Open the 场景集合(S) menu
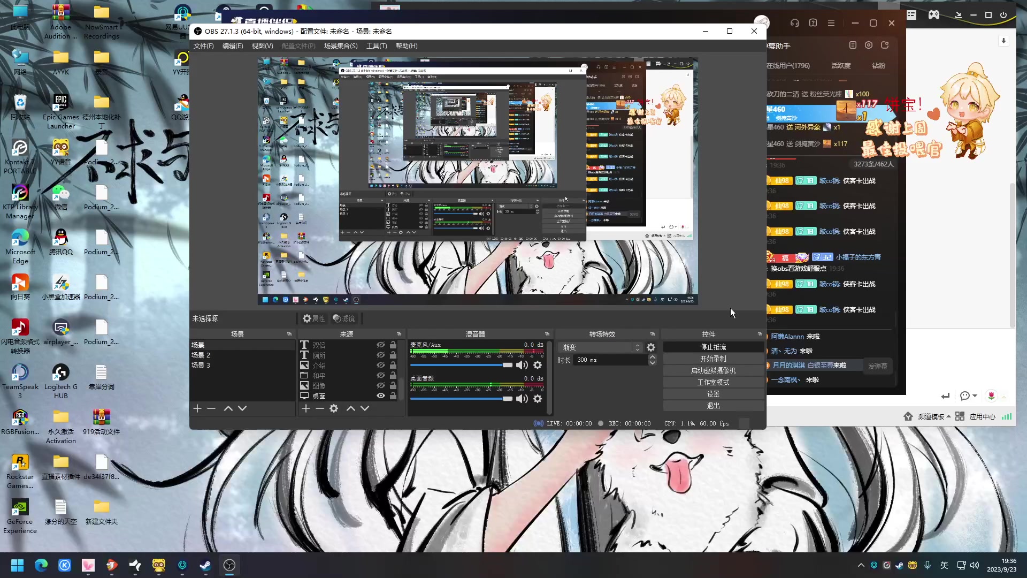Image resolution: width=1027 pixels, height=578 pixels. pyautogui.click(x=341, y=46)
